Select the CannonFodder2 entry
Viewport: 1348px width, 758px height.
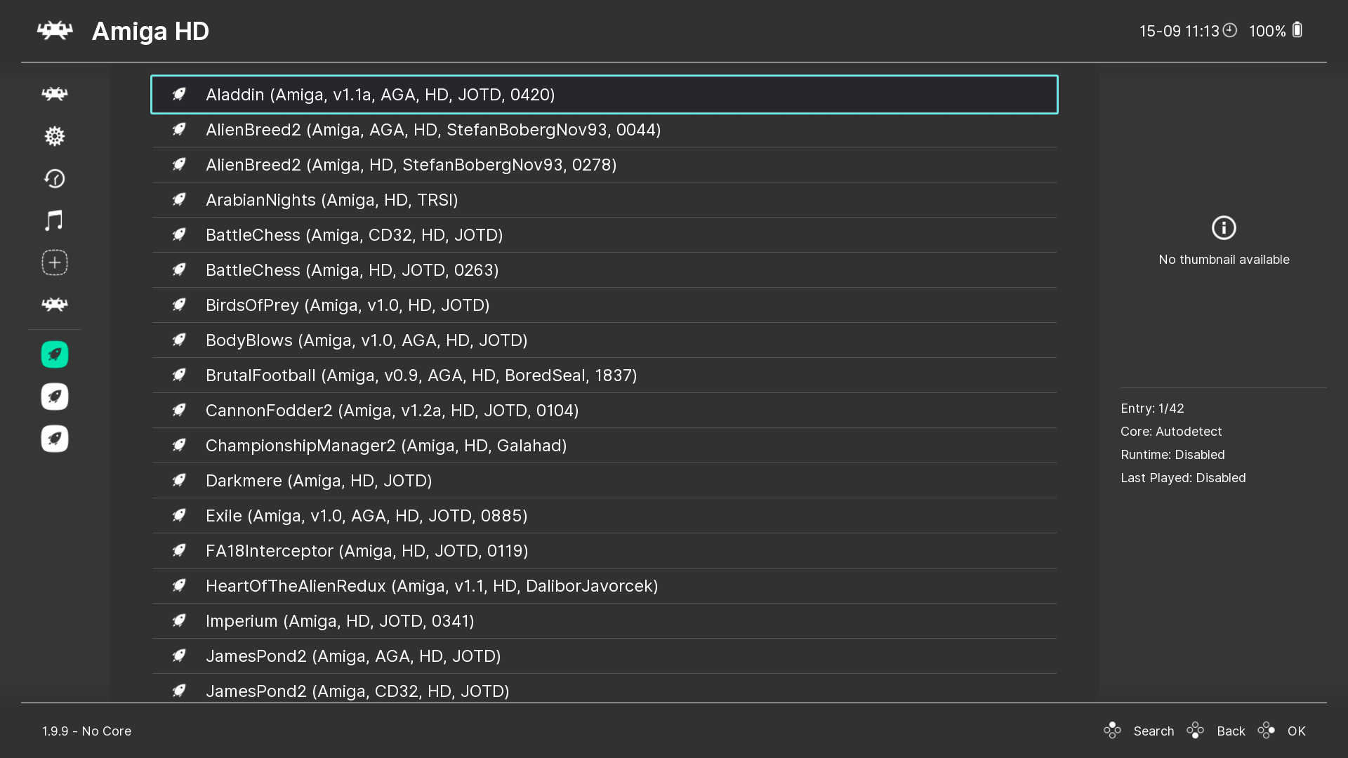[x=392, y=410]
